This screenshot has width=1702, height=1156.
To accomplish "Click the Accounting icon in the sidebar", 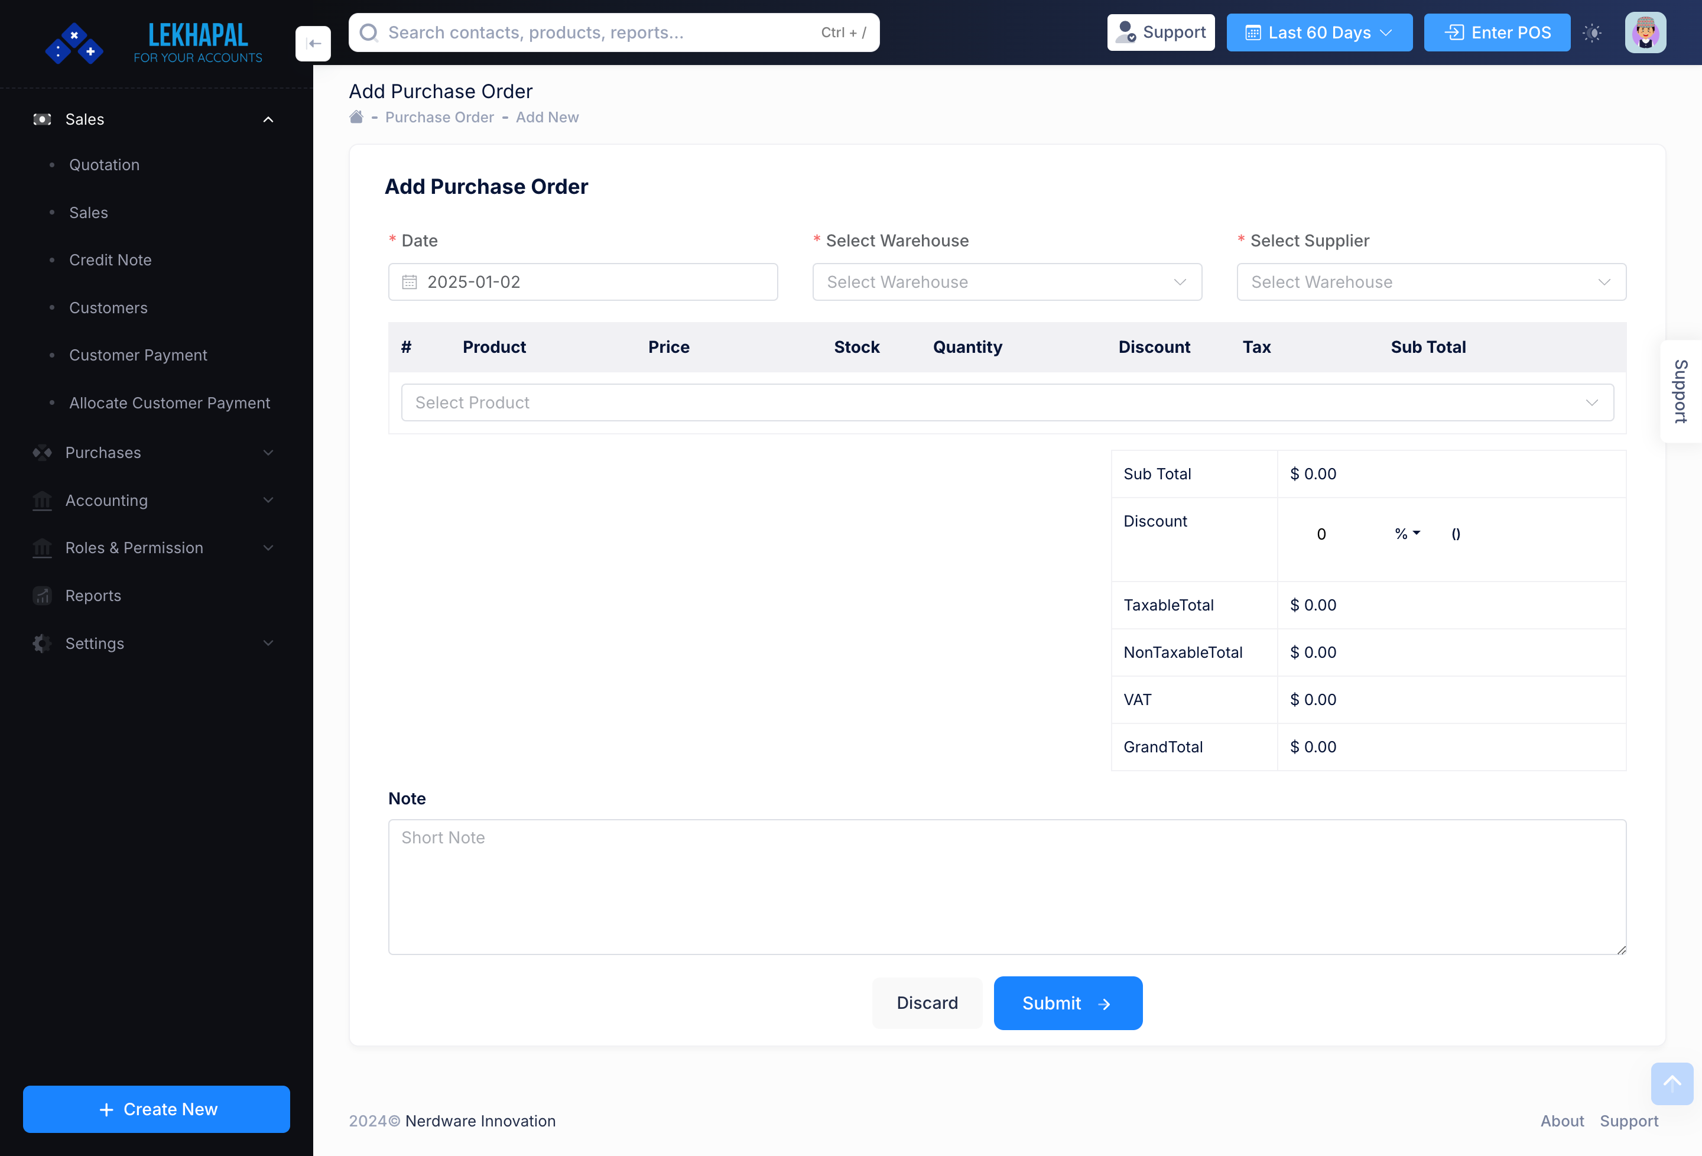I will click(x=42, y=501).
